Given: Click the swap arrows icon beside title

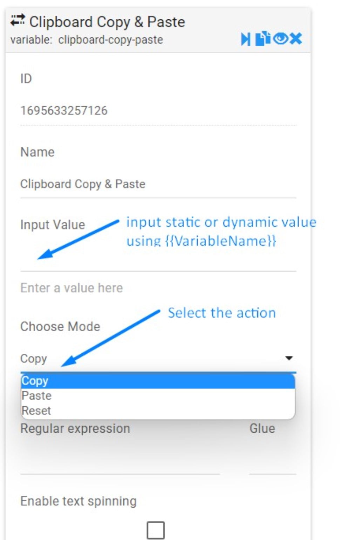Looking at the screenshot, I should coord(18,21).
